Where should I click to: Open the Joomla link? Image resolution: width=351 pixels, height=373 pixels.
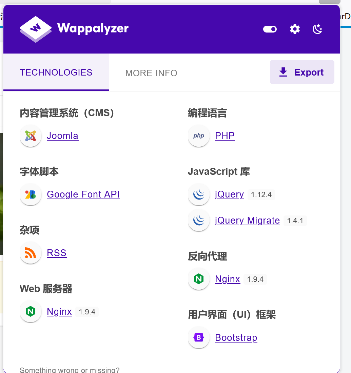63,136
